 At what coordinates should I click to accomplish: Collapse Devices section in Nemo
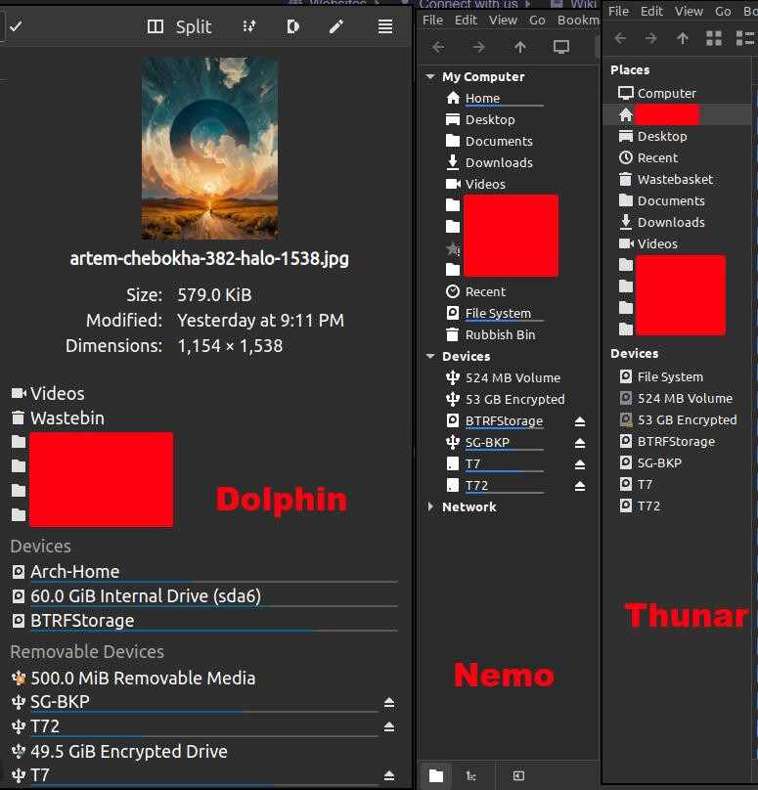pyautogui.click(x=430, y=356)
